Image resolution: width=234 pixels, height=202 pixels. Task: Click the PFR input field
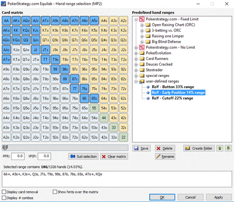[18, 156]
